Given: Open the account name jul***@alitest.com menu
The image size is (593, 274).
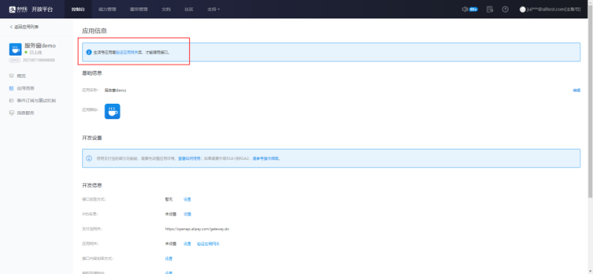Looking at the screenshot, I should coord(554,9).
